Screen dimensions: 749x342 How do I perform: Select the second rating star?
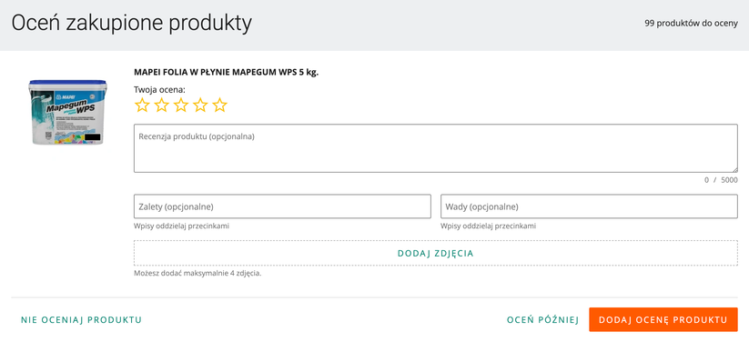pos(161,106)
